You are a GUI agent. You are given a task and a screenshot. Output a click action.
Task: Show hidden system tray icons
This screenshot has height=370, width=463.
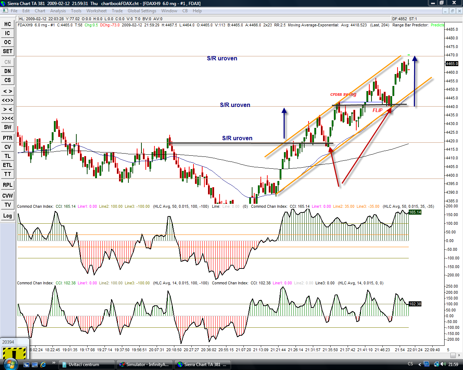[x=419, y=364]
